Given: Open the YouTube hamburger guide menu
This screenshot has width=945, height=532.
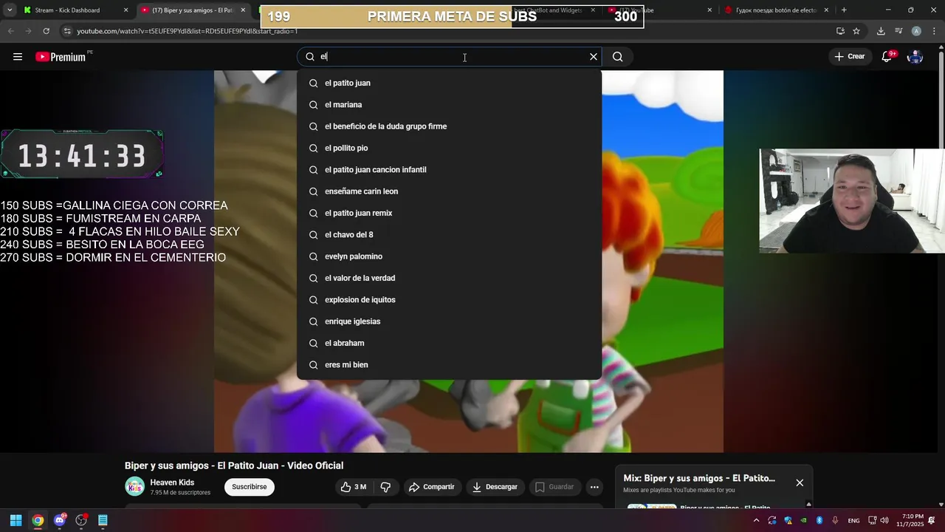Looking at the screenshot, I should click(x=18, y=57).
